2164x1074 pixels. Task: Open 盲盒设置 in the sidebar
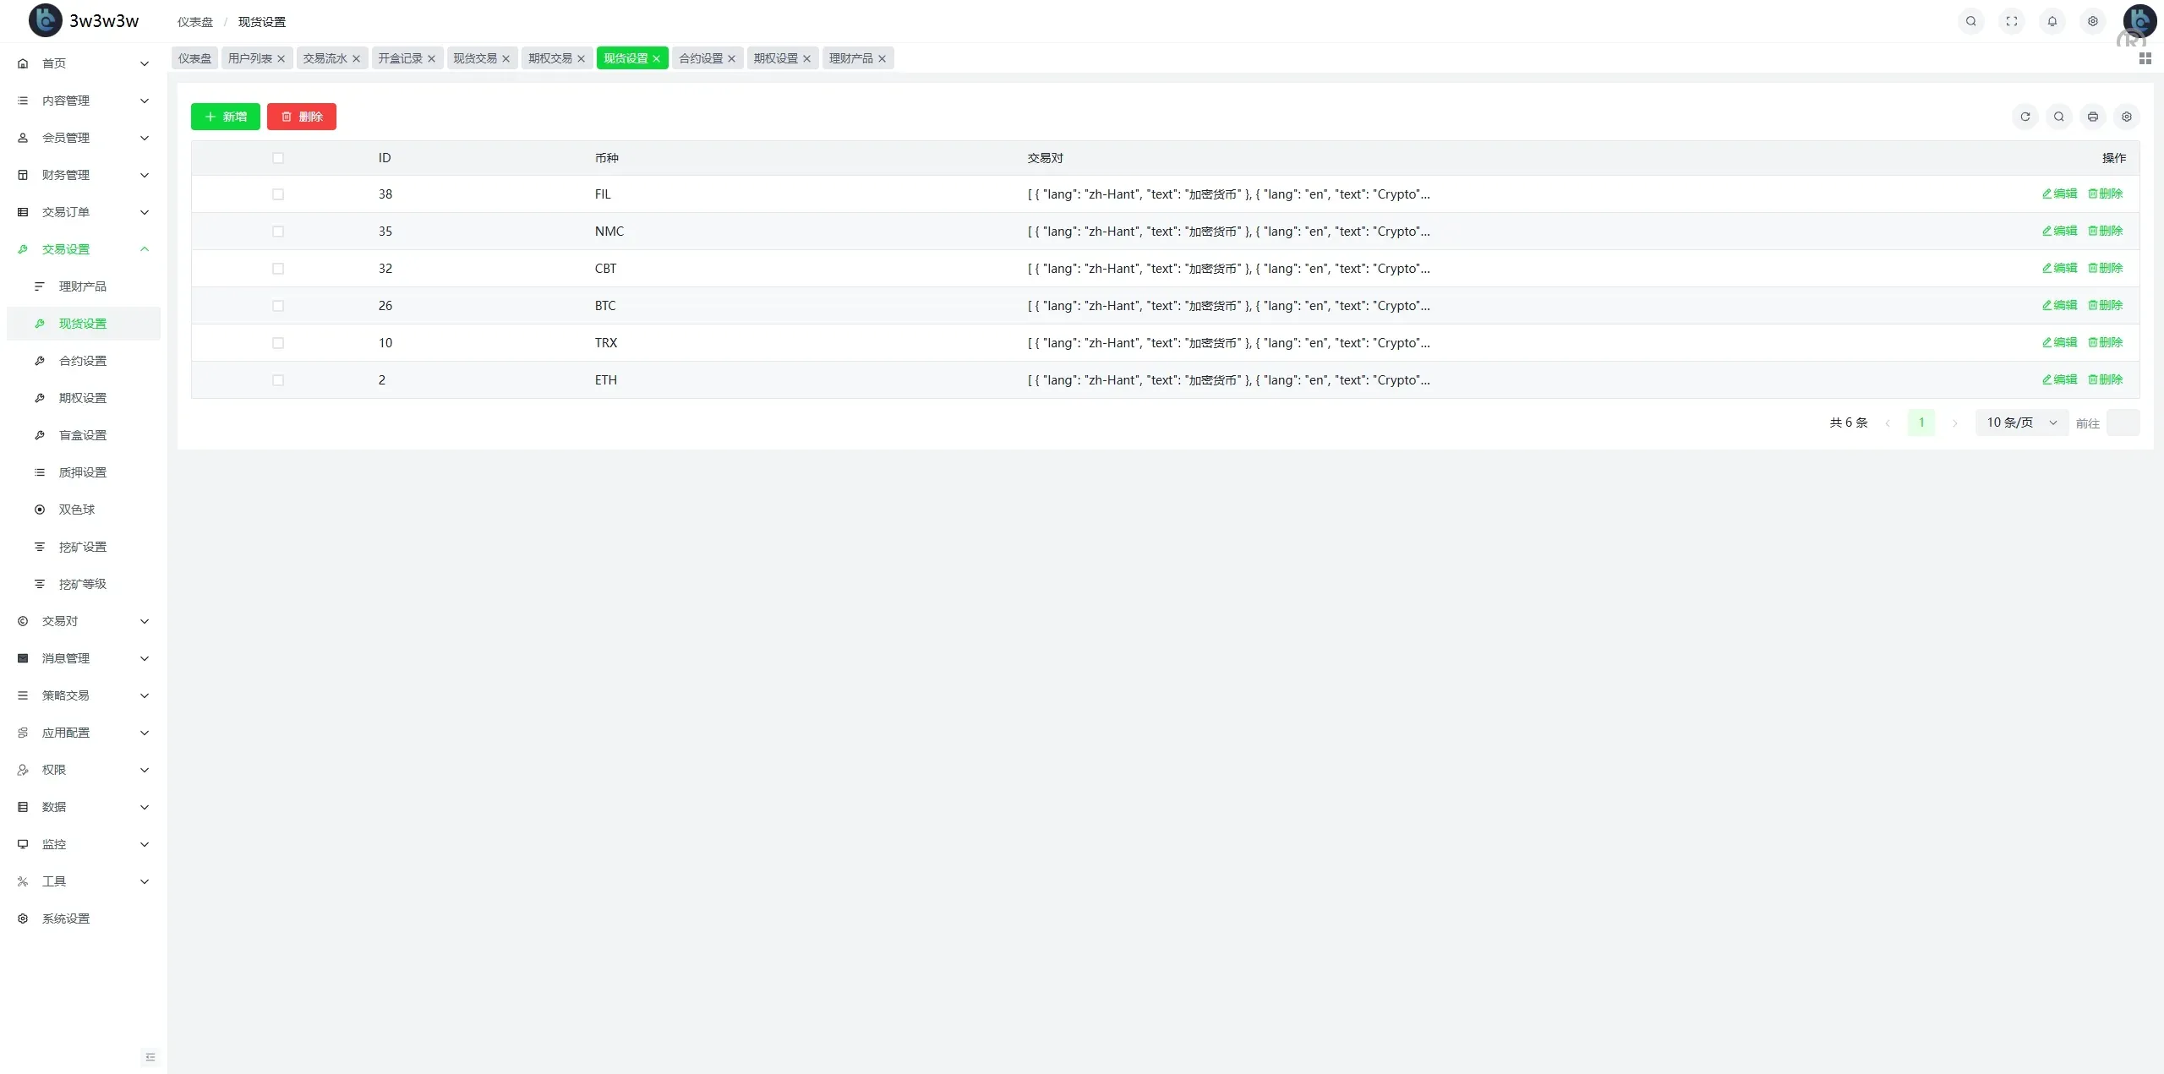(x=83, y=435)
